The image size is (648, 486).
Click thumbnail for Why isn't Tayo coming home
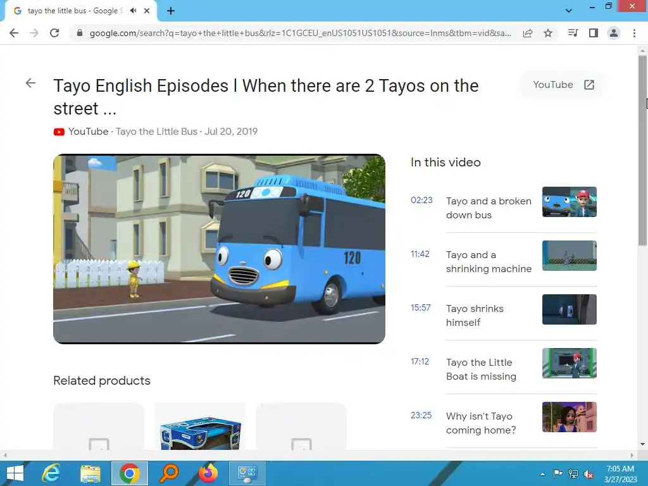pos(569,416)
